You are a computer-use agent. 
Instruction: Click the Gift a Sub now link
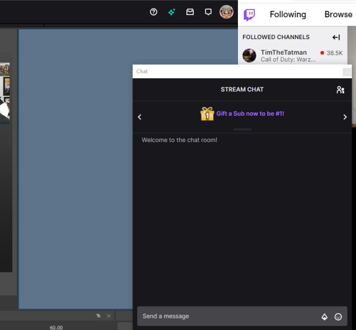pos(250,114)
